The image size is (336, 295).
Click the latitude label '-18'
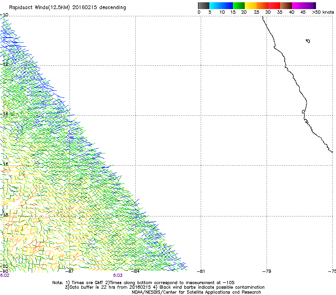pos(4,215)
